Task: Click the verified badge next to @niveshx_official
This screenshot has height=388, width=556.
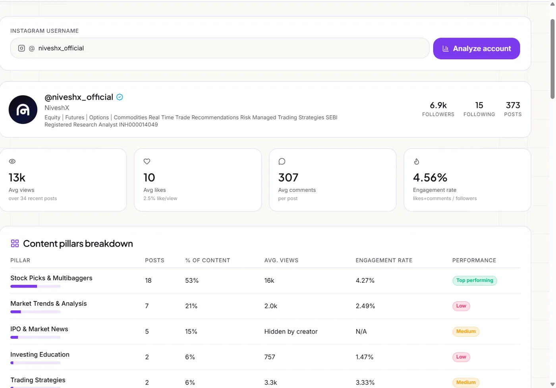Action: [x=120, y=97]
